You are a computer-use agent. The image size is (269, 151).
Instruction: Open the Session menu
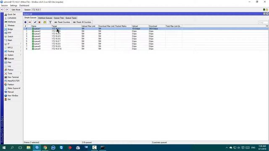pyautogui.click(x=4, y=5)
